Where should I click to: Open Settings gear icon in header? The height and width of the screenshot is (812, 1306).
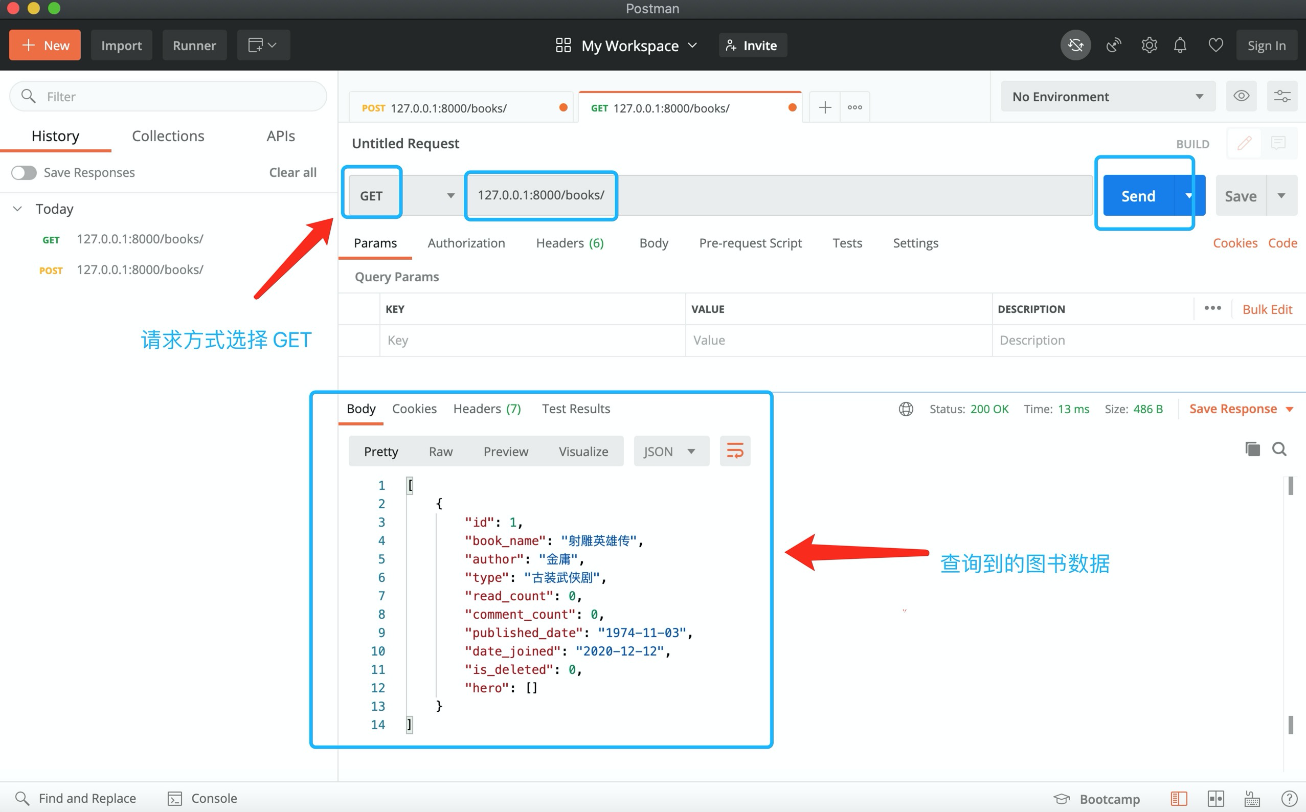[x=1149, y=45]
